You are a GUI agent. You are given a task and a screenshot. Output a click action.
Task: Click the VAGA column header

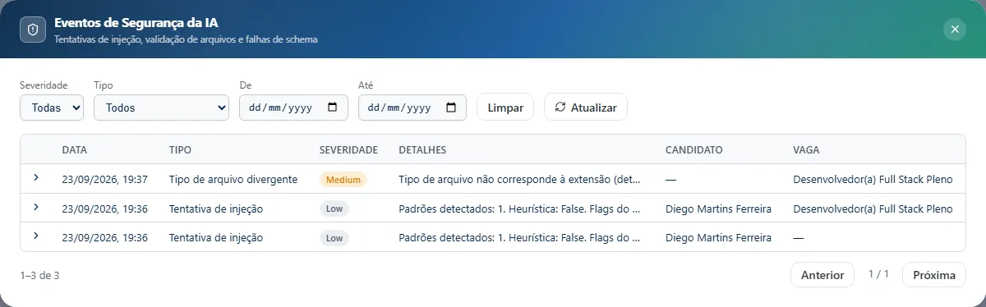point(806,150)
